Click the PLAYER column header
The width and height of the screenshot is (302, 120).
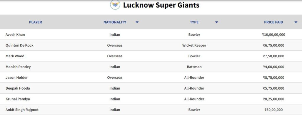(x=35, y=22)
